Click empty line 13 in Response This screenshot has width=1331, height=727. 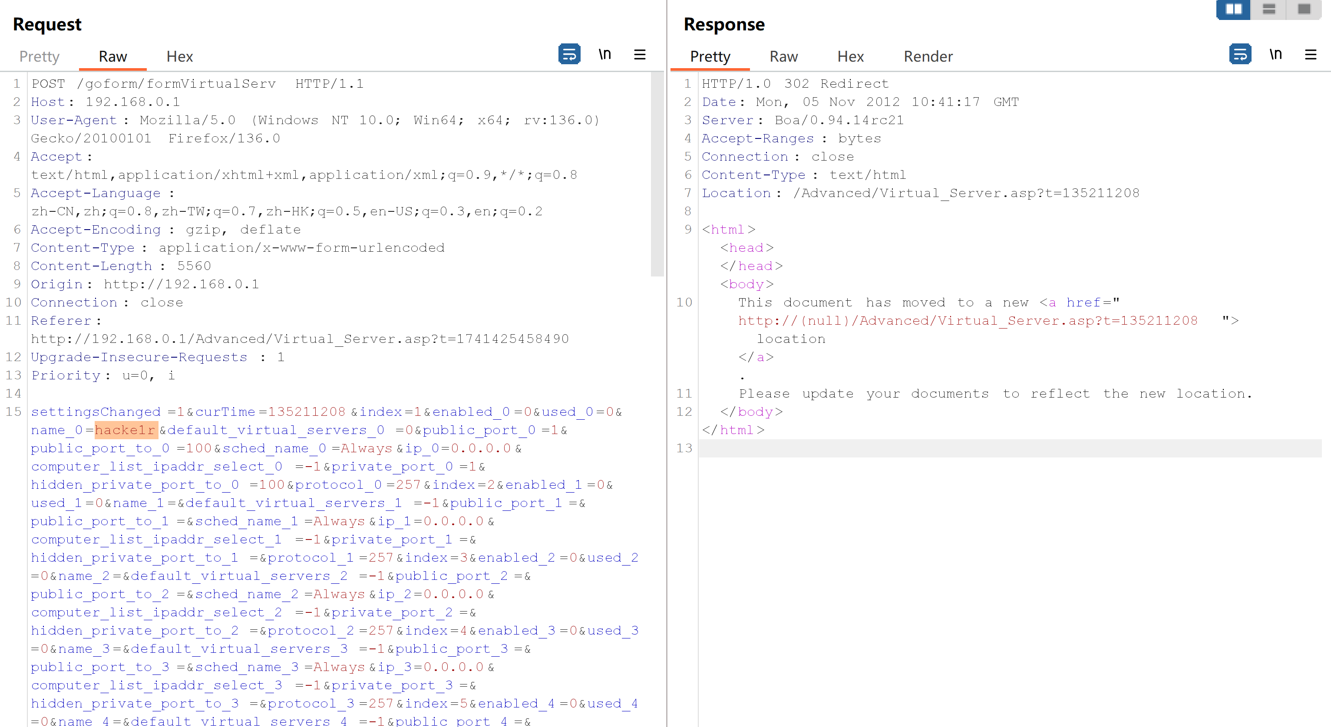(1007, 448)
